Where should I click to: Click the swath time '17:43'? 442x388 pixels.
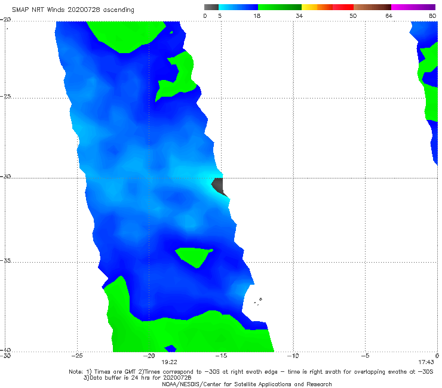426,362
